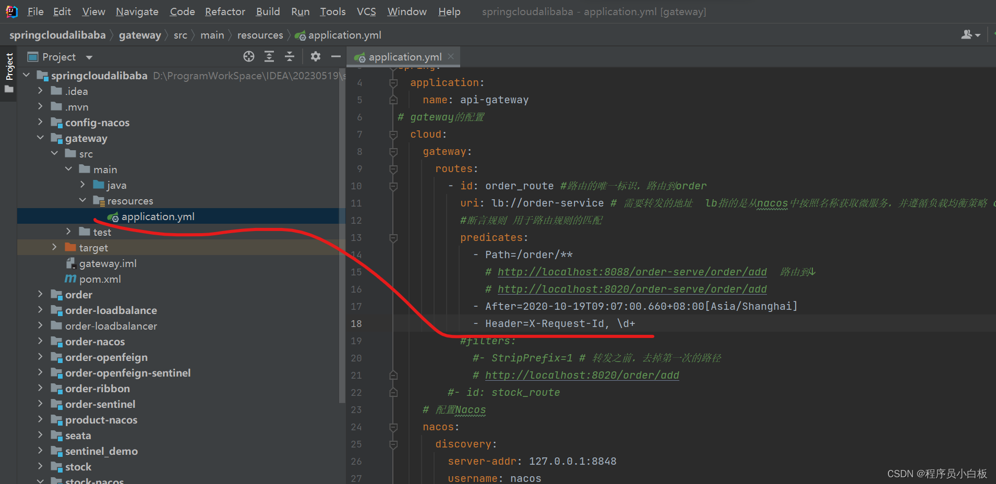Click the server-addr 127.0.0.1:8848 value
The width and height of the screenshot is (996, 484).
(x=572, y=462)
